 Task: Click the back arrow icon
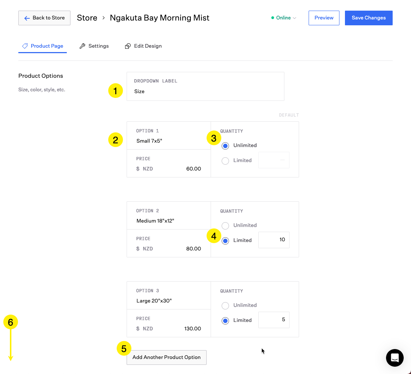[x=27, y=18]
